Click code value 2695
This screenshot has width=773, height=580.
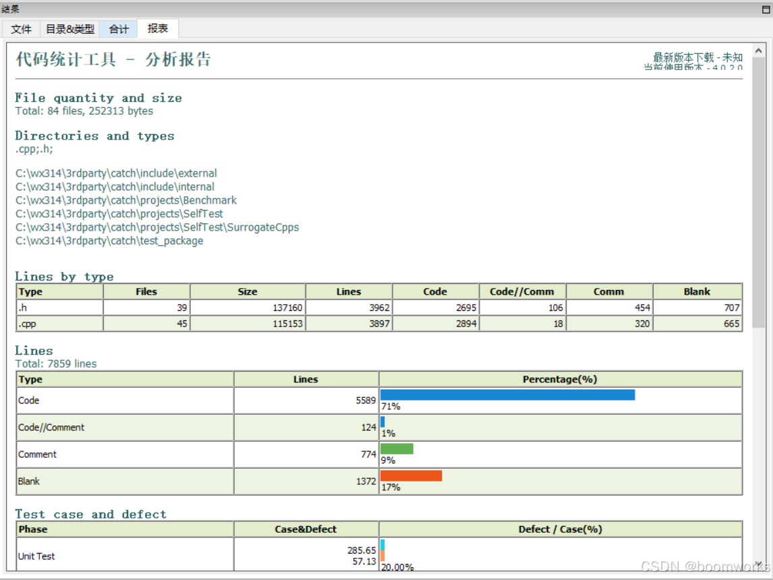coord(466,308)
